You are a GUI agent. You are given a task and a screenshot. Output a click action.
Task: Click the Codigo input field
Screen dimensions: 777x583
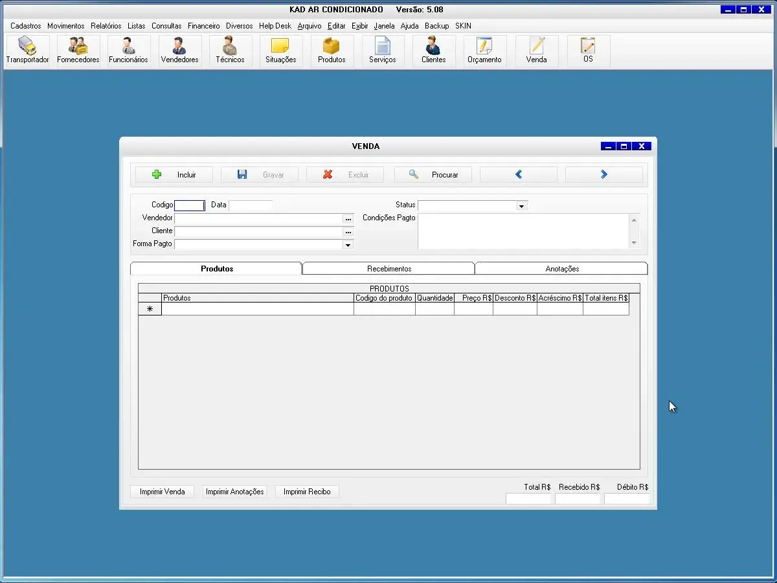coord(189,205)
